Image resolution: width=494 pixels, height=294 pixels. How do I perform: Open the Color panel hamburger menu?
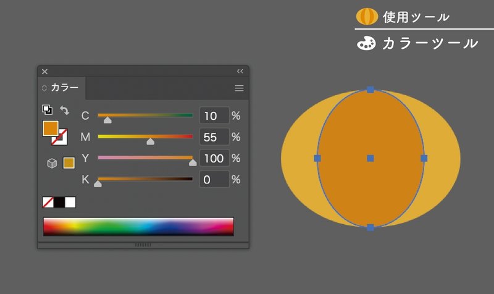tap(239, 88)
